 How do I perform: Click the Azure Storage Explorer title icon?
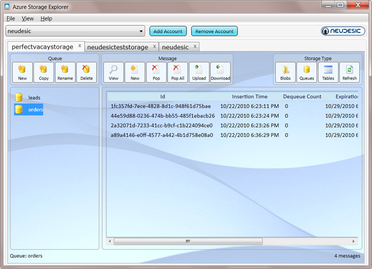point(7,7)
